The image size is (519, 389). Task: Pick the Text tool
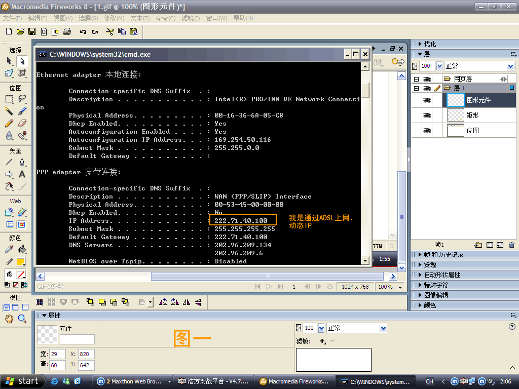[22, 174]
